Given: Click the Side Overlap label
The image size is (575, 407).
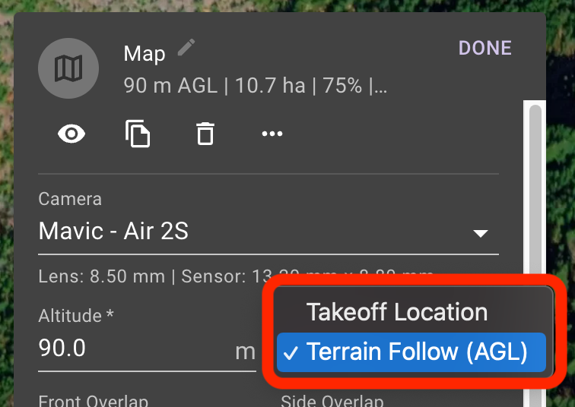Looking at the screenshot, I should coord(332,401).
